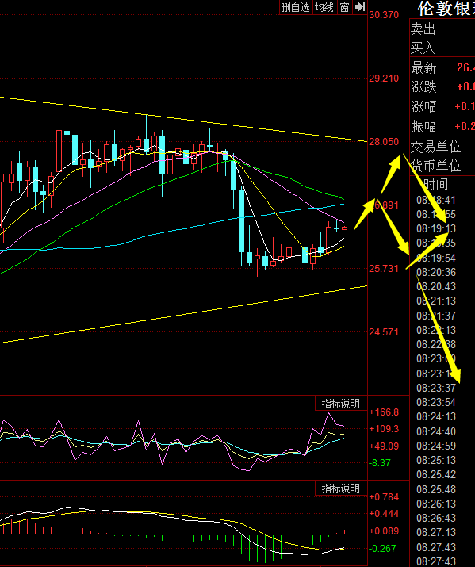
Task: Click the latest small red candlestick on chart
Action: (x=344, y=228)
